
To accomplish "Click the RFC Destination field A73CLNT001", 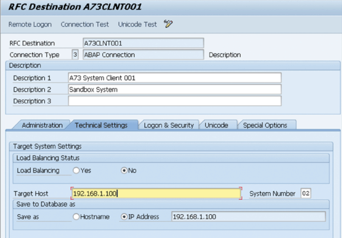I will [143, 43].
